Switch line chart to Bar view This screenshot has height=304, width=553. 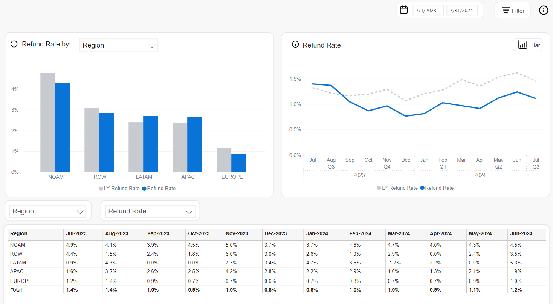coord(528,45)
